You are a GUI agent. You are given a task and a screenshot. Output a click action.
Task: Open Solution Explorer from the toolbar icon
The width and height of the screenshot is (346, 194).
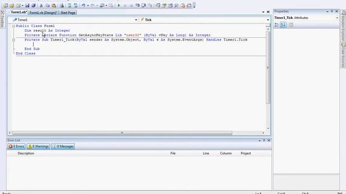[x=158, y=5]
